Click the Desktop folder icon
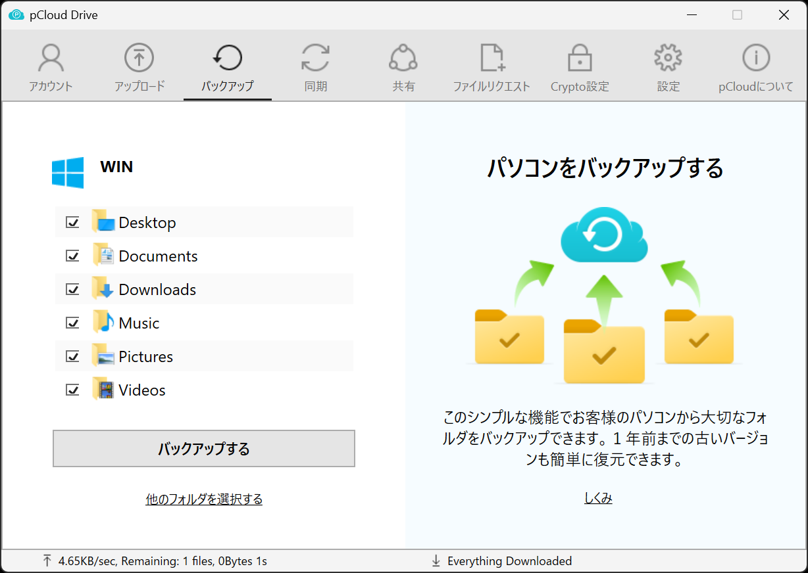The height and width of the screenshot is (573, 808). pyautogui.click(x=103, y=221)
